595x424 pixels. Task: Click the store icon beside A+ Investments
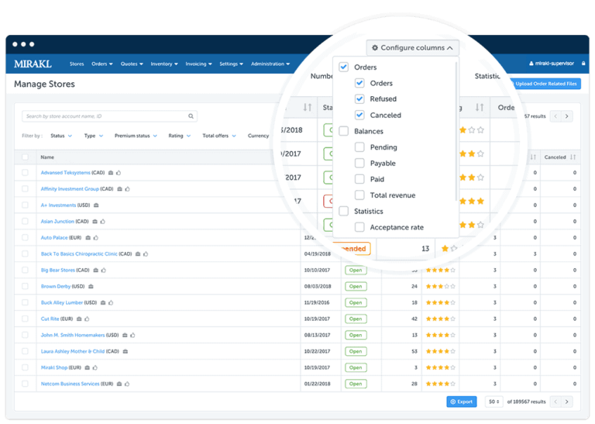tap(95, 205)
